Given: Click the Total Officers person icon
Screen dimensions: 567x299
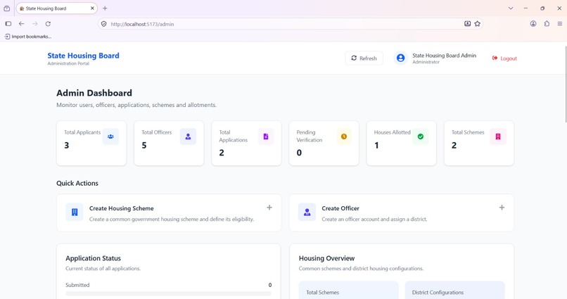Looking at the screenshot, I should click(x=188, y=136).
